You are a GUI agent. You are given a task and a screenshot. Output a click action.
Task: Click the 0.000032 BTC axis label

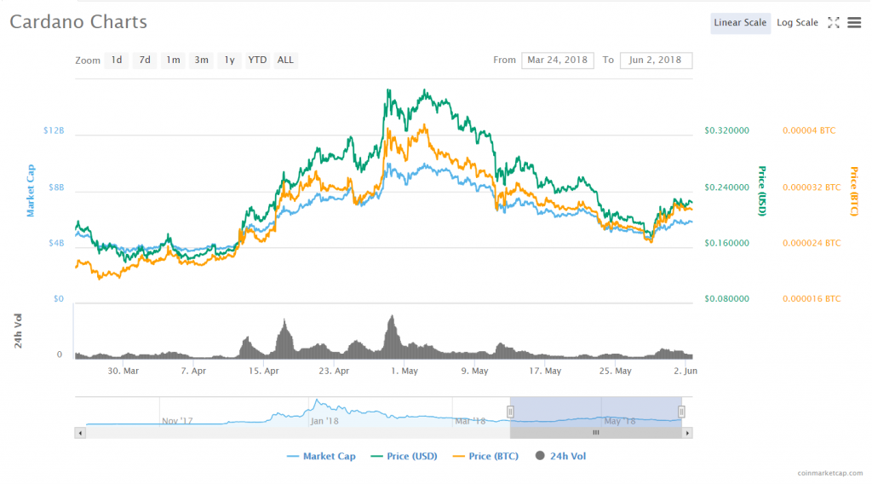point(812,187)
